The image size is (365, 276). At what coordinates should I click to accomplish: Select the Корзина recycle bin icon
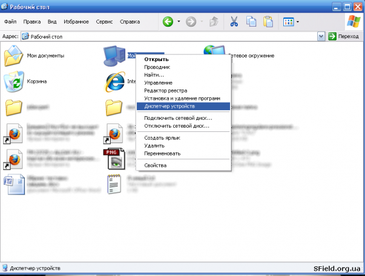click(x=14, y=82)
